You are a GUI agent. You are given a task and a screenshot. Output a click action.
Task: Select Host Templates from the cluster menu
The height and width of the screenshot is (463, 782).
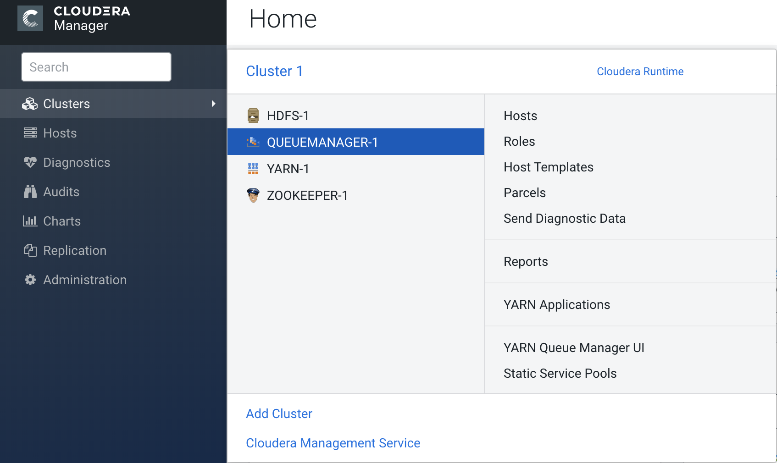tap(548, 167)
